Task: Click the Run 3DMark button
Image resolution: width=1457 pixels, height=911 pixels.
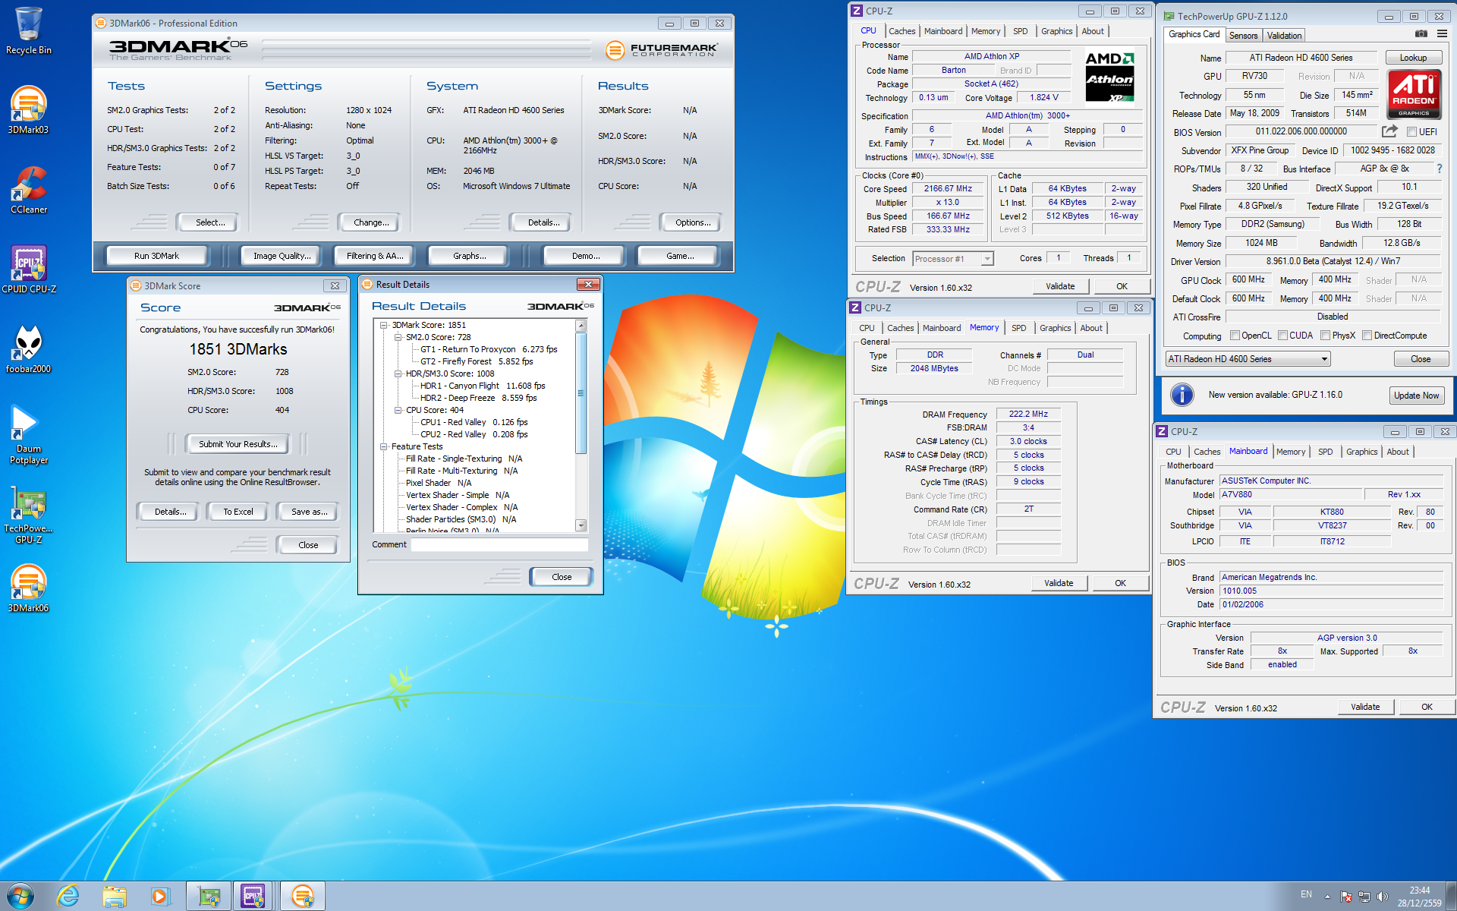Action: [x=156, y=256]
